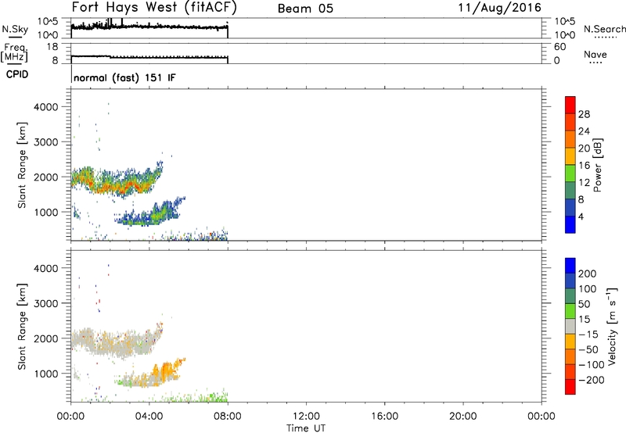Screen dimensions: 626x433
Task: Click the "60" tick on the Nave axis
Action: click(x=560, y=47)
